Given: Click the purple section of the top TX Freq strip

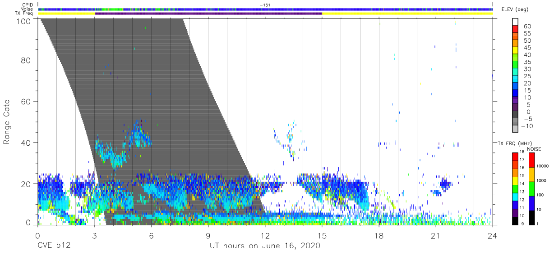Looking at the screenshot, I should click(208, 13).
